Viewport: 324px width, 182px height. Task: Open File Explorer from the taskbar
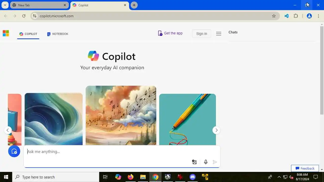click(143, 177)
